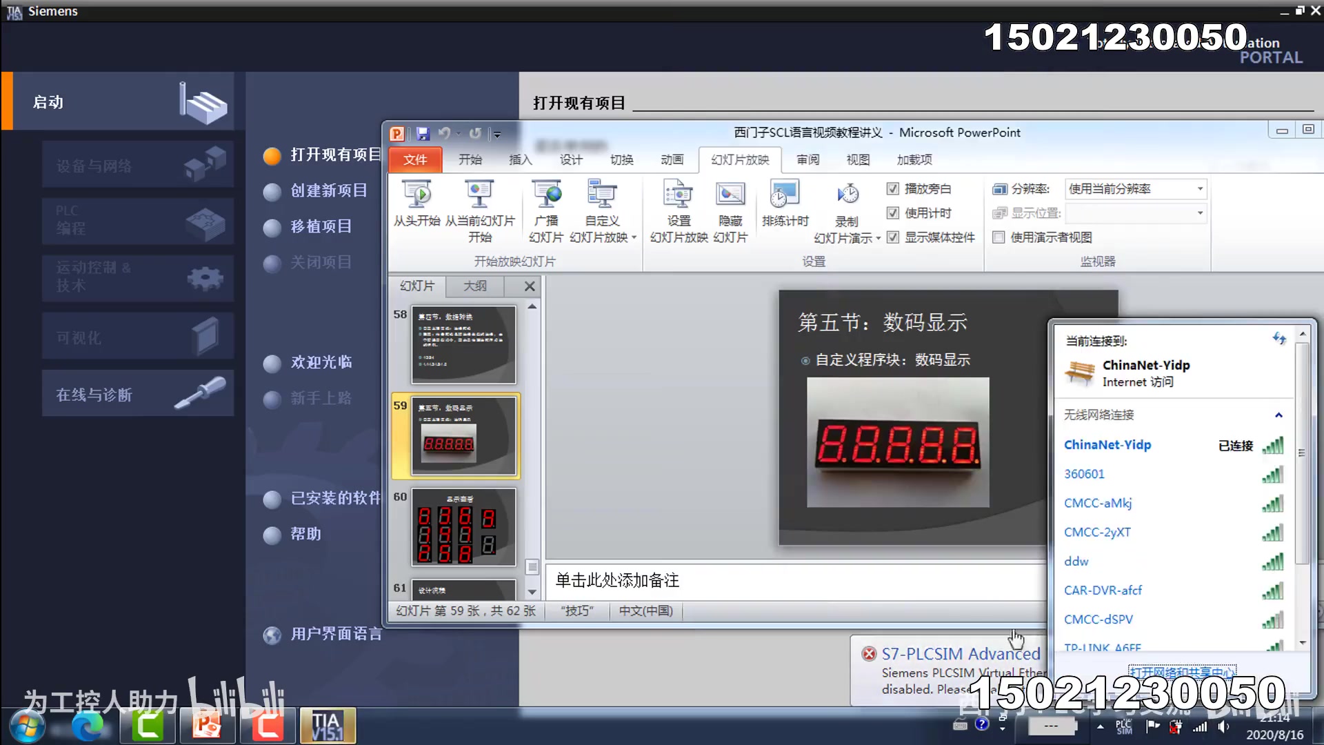Open Set Up Slide Show dialog
The height and width of the screenshot is (745, 1324).
pos(679,210)
